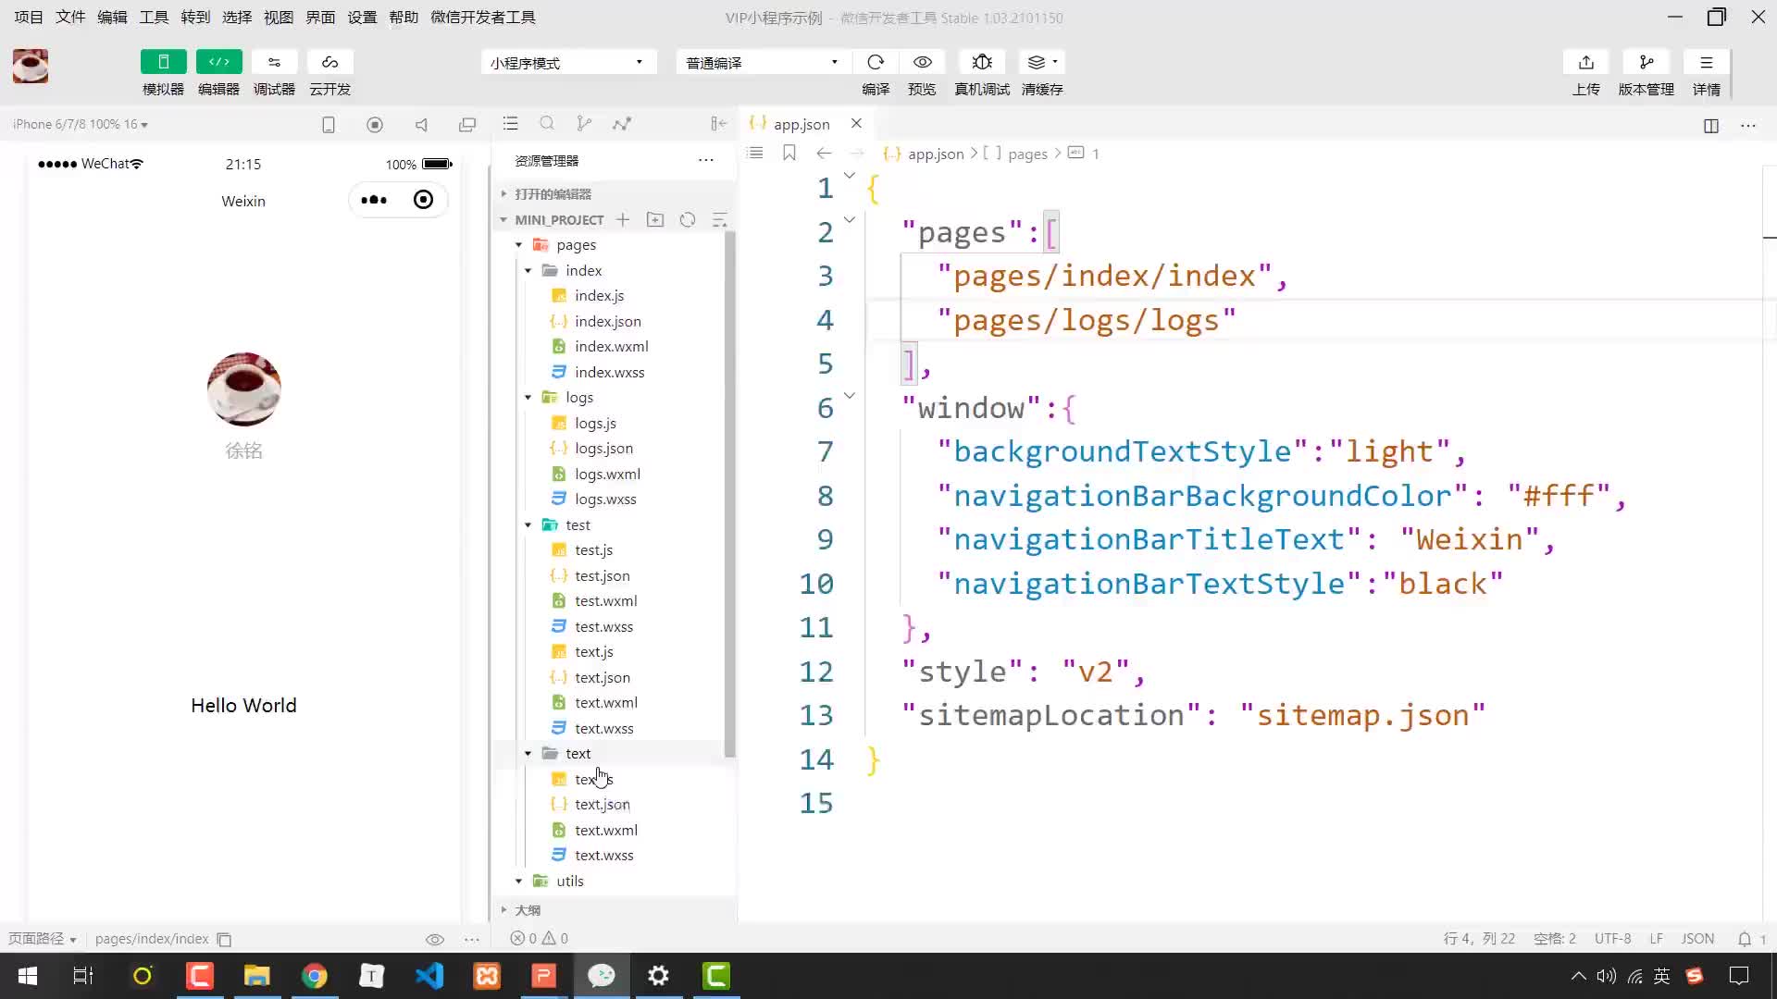Open the resource manager more options

click(706, 160)
